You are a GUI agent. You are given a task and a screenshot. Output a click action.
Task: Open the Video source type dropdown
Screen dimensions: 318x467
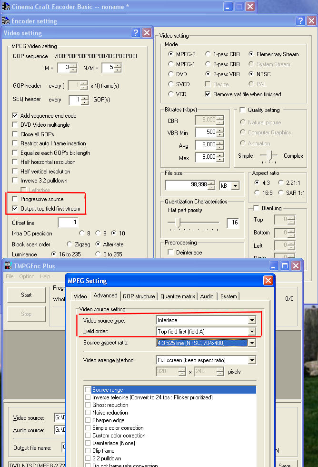(x=252, y=320)
